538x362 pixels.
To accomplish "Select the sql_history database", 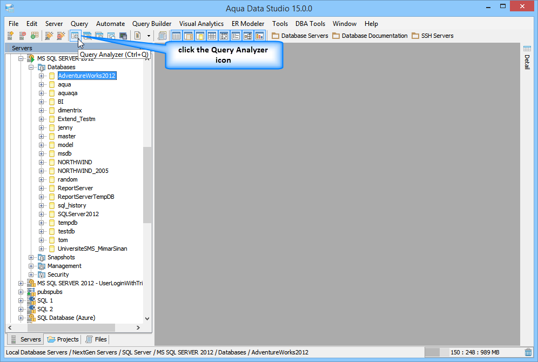I will 72,205.
